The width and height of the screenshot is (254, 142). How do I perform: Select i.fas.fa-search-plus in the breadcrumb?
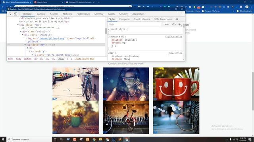pyautogui.click(x=84, y=59)
